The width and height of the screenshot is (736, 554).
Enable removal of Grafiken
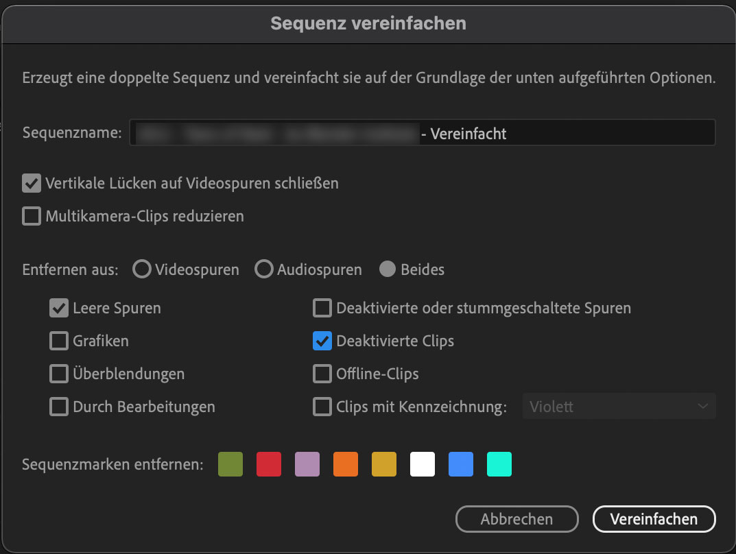pyautogui.click(x=59, y=341)
